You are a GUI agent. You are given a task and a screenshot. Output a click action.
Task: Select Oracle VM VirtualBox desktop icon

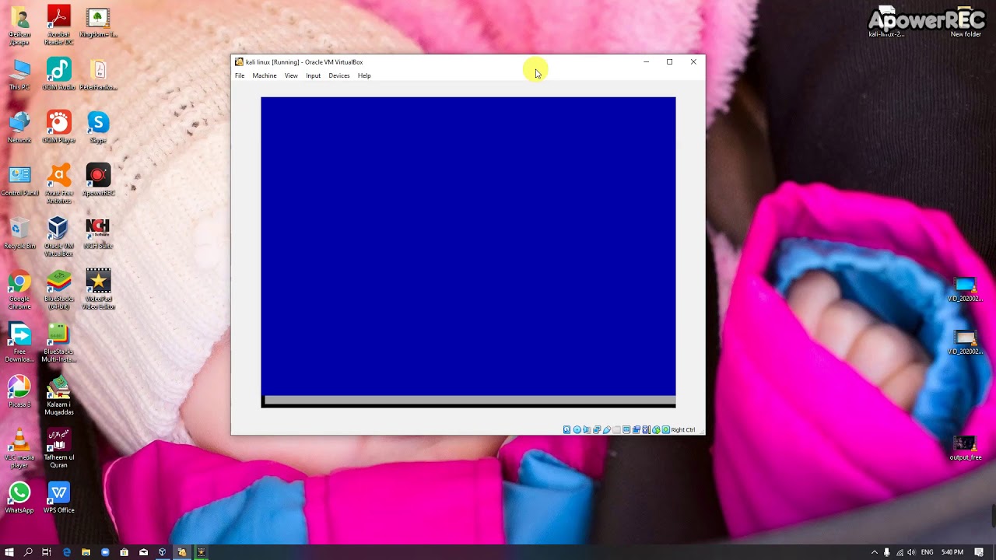[59, 236]
